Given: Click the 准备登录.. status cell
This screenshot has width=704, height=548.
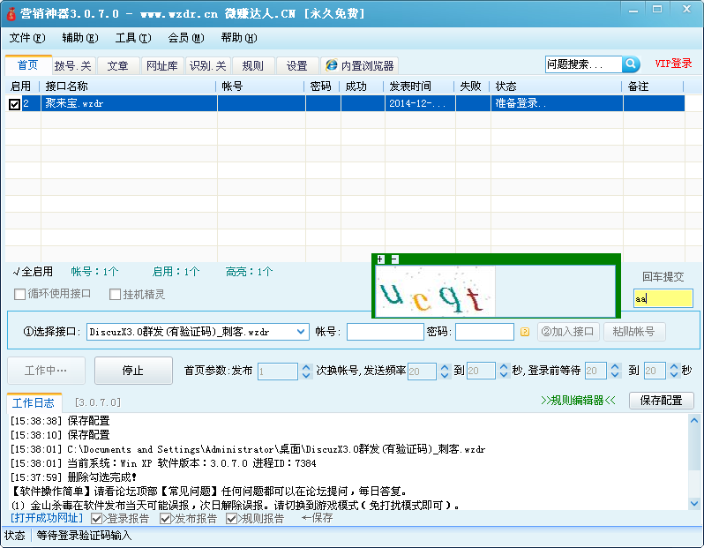Looking at the screenshot, I should click(557, 103).
